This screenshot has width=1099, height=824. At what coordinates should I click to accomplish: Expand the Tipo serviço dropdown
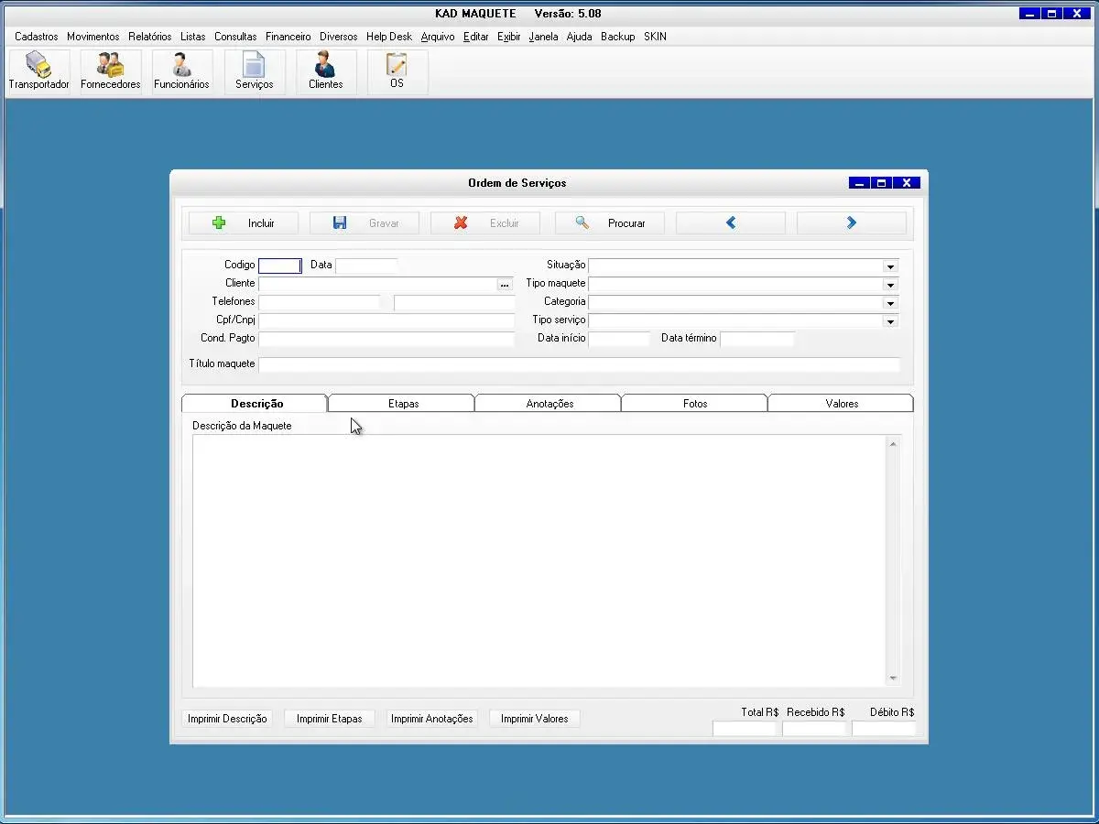click(x=889, y=321)
